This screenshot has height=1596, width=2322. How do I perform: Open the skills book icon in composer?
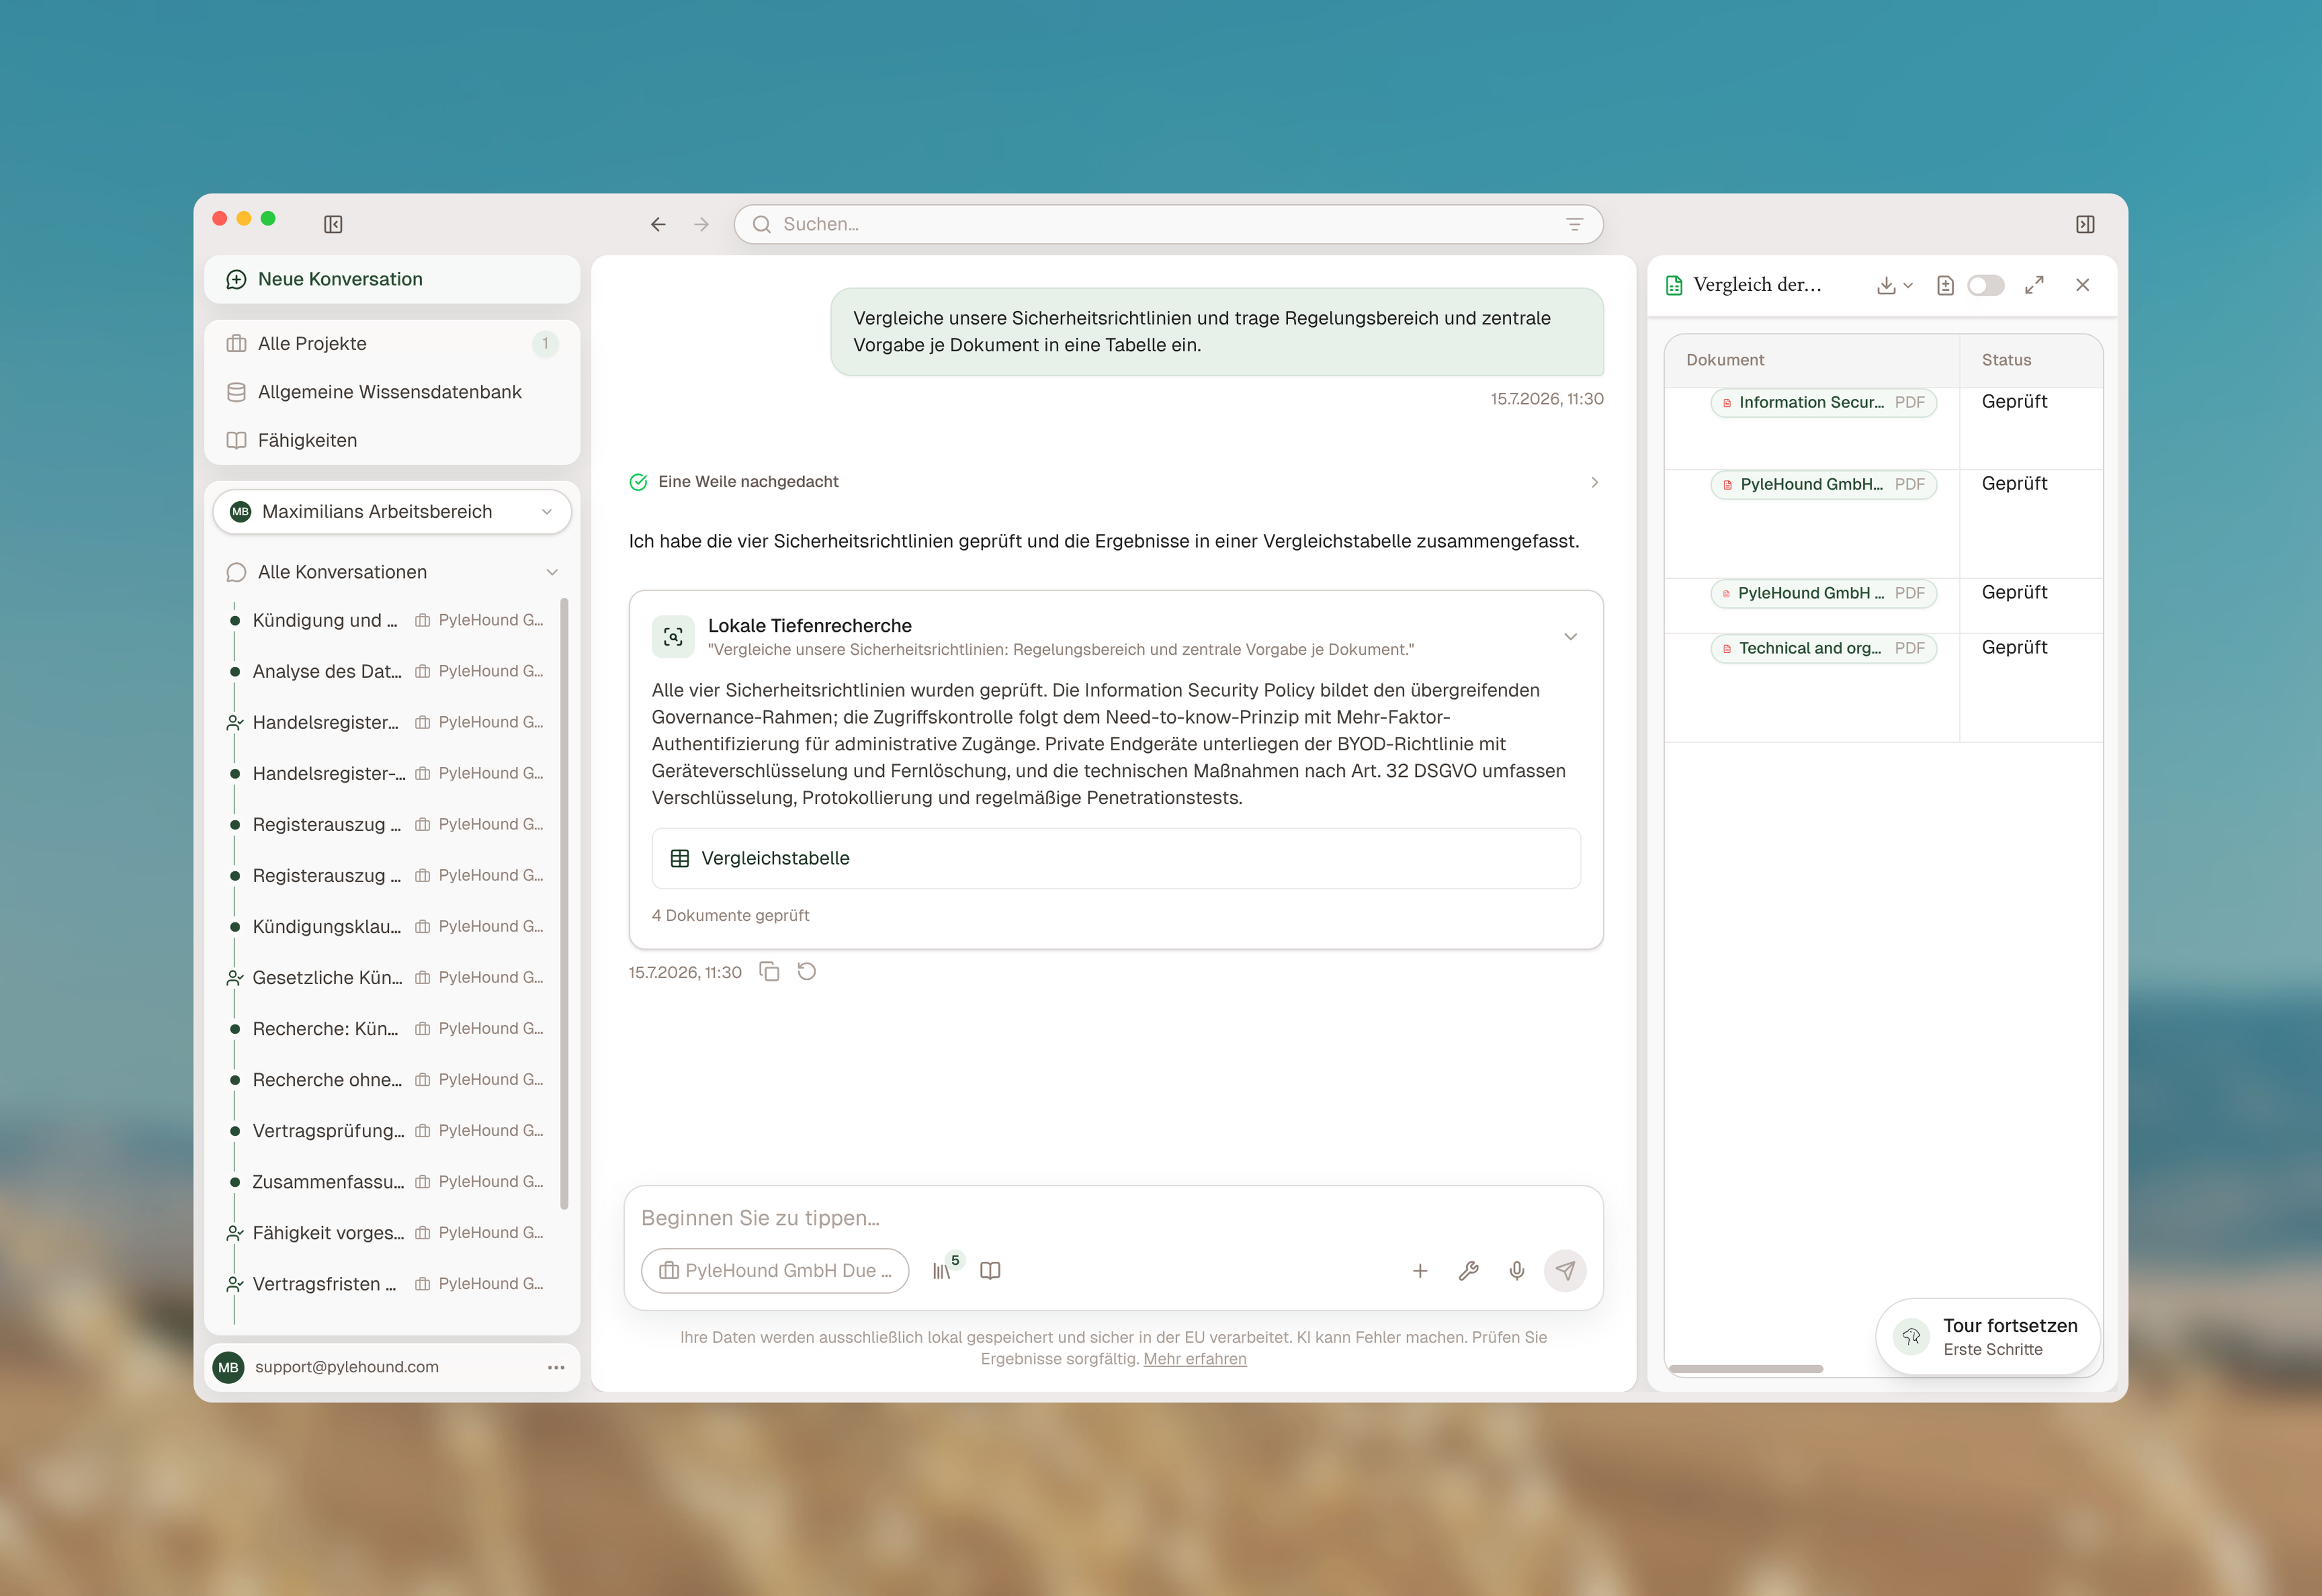990,1270
